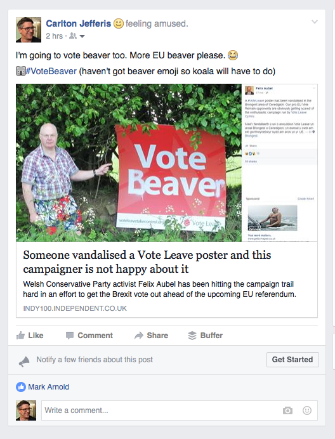This screenshot has height=439, width=335.
Task: Open Carlton Jefferis profile link
Action: click(x=79, y=23)
